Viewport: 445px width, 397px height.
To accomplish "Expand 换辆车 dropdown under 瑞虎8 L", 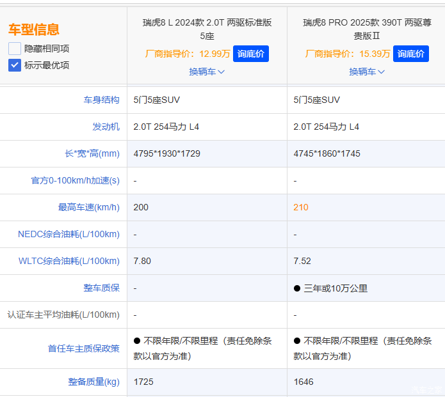I will [207, 72].
